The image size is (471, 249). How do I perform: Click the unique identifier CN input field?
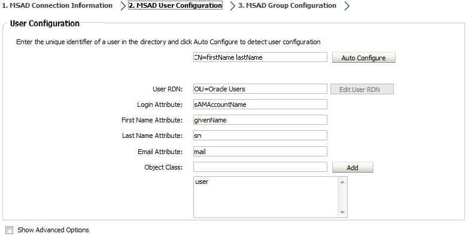tap(260, 57)
